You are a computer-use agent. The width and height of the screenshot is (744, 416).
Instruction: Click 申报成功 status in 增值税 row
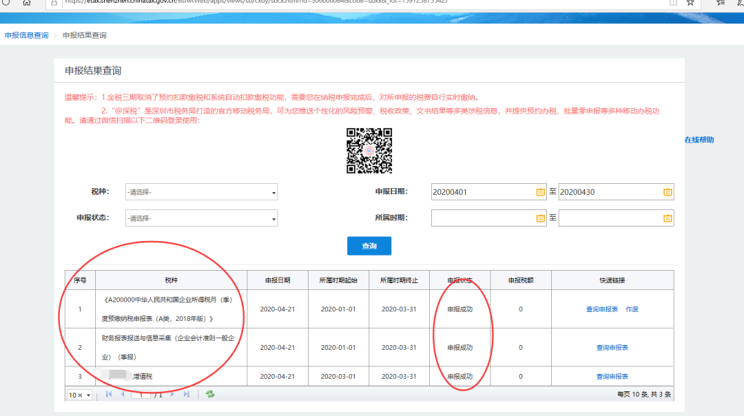[459, 377]
